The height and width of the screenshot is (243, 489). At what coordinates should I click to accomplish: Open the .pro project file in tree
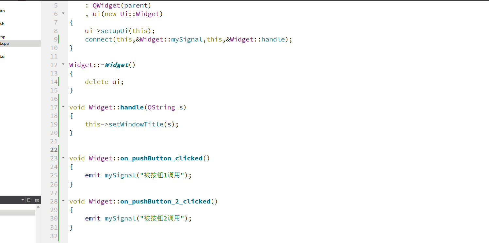[x=2, y=11]
